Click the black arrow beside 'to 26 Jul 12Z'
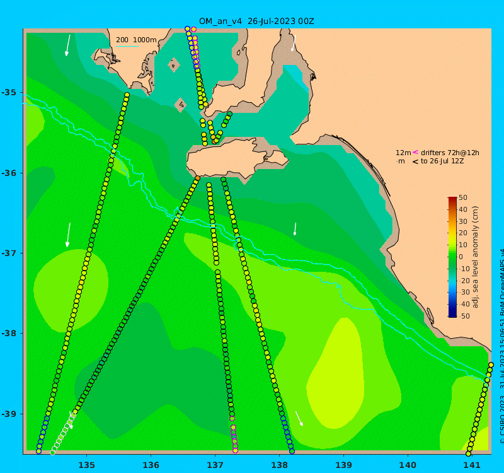The height and width of the screenshot is (473, 504). [415, 161]
